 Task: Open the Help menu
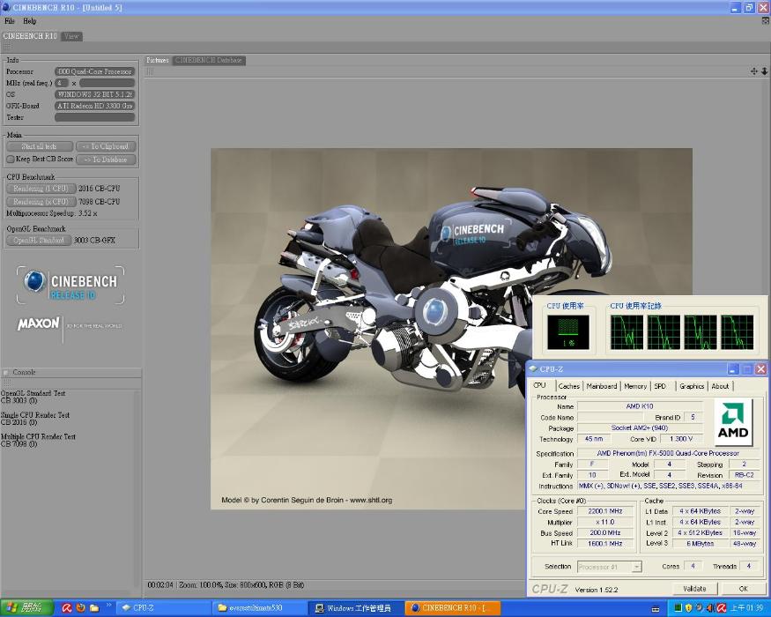tap(29, 21)
